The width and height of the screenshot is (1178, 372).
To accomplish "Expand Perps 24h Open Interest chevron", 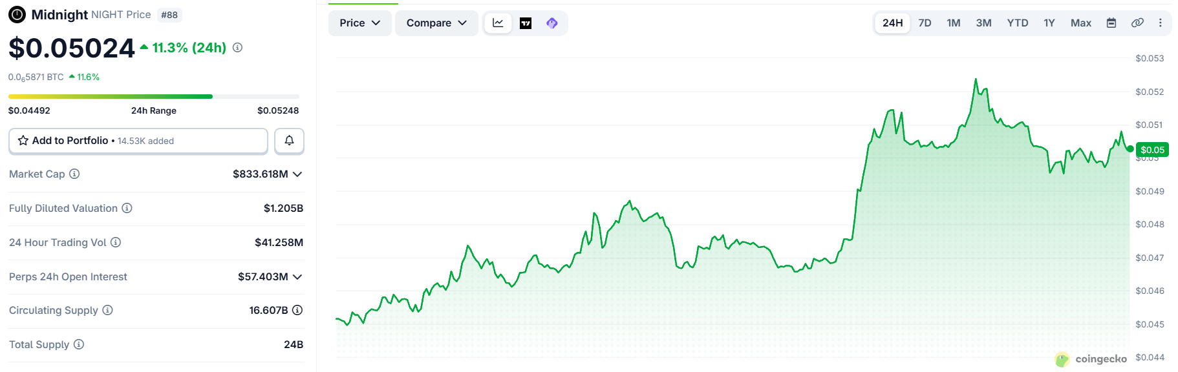I will (x=297, y=277).
